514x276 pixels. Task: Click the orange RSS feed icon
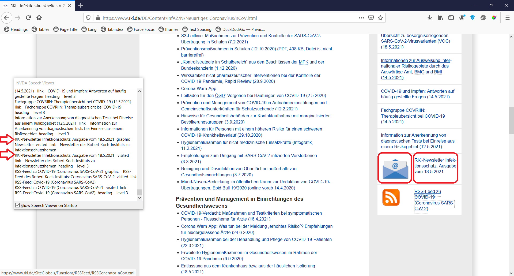tap(391, 197)
